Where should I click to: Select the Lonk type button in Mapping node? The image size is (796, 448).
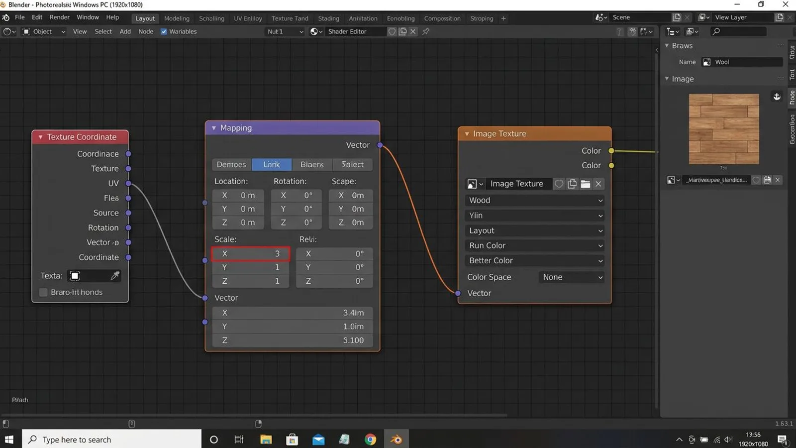272,164
